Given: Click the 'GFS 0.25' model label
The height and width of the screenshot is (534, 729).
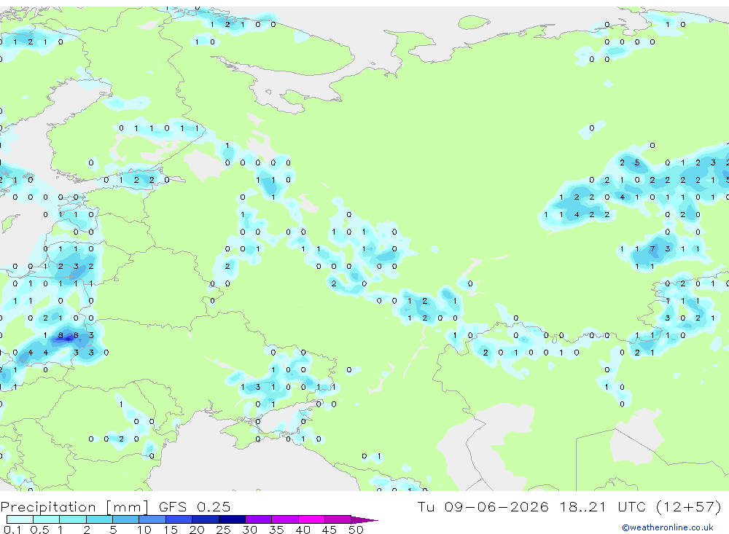Looking at the screenshot, I should (195, 507).
